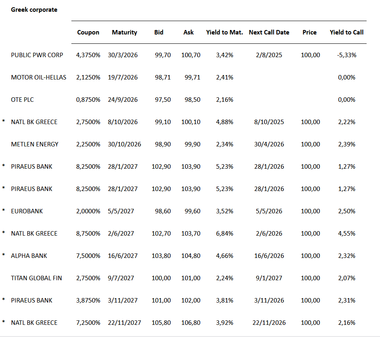Select the -5,33% yield to call value
The image size is (380, 337).
[346, 55]
